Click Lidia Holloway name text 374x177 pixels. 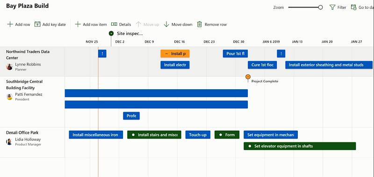[28, 139]
